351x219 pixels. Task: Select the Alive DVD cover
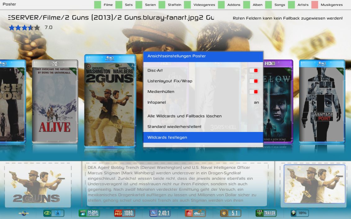tap(55, 101)
